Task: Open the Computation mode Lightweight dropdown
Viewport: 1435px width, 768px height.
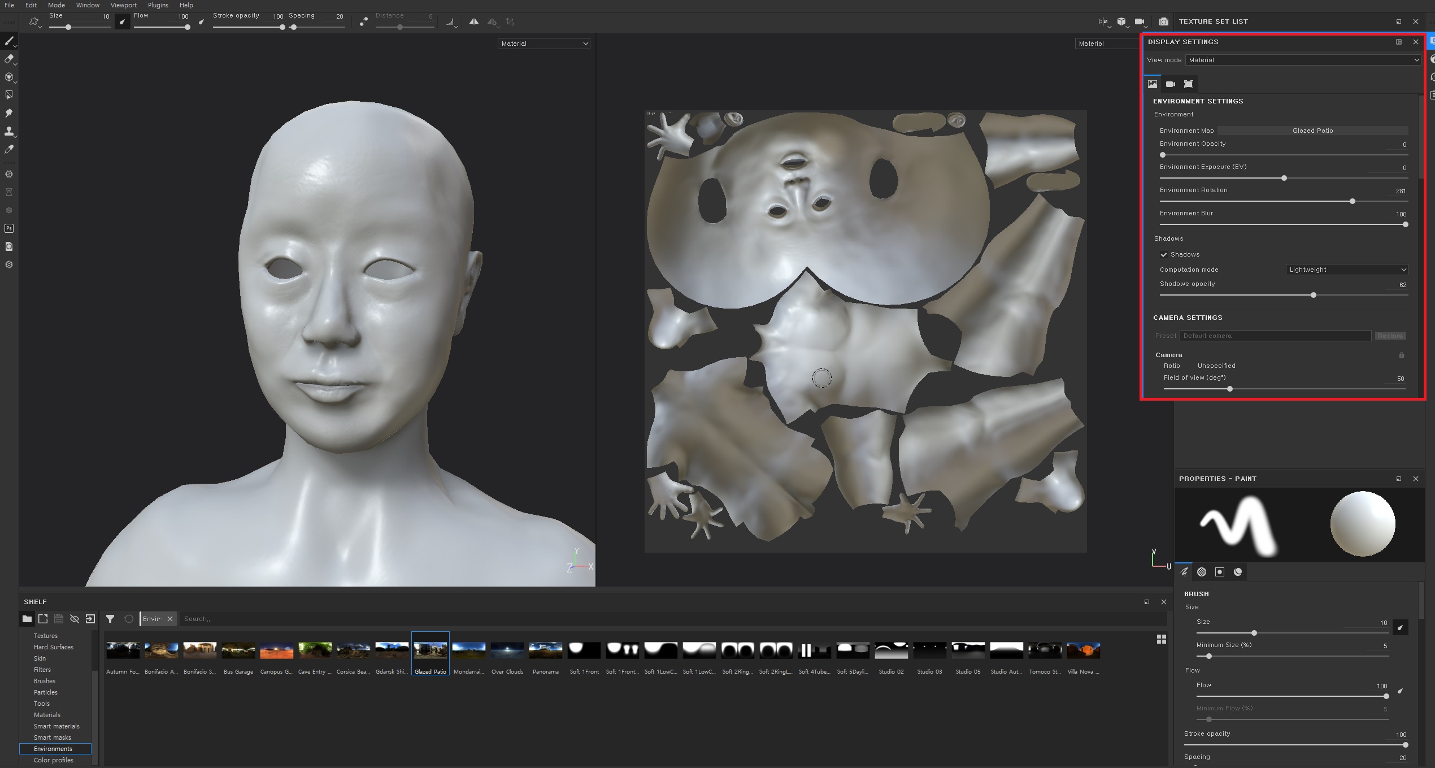Action: (1346, 270)
